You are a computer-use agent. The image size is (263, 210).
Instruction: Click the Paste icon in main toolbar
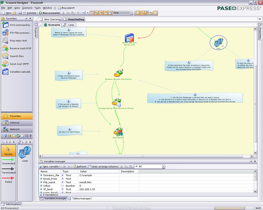click(73, 13)
